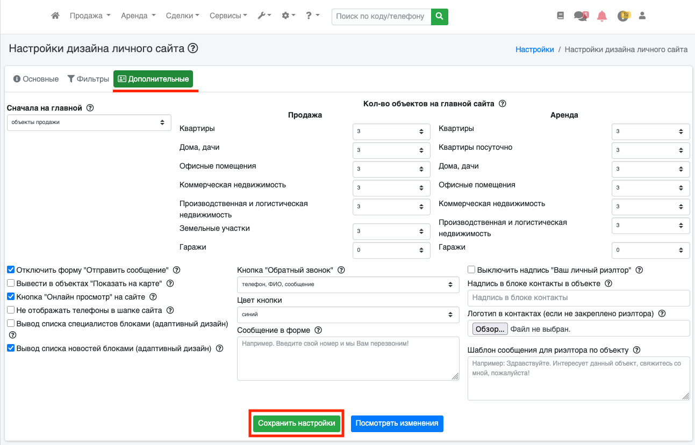Screen dimensions: 695x445
Task: Open the gear settings menu
Action: click(x=289, y=16)
